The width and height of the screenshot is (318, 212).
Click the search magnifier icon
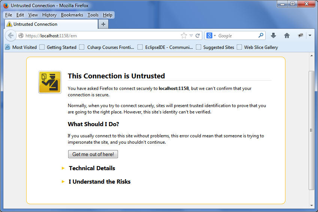(x=261, y=35)
